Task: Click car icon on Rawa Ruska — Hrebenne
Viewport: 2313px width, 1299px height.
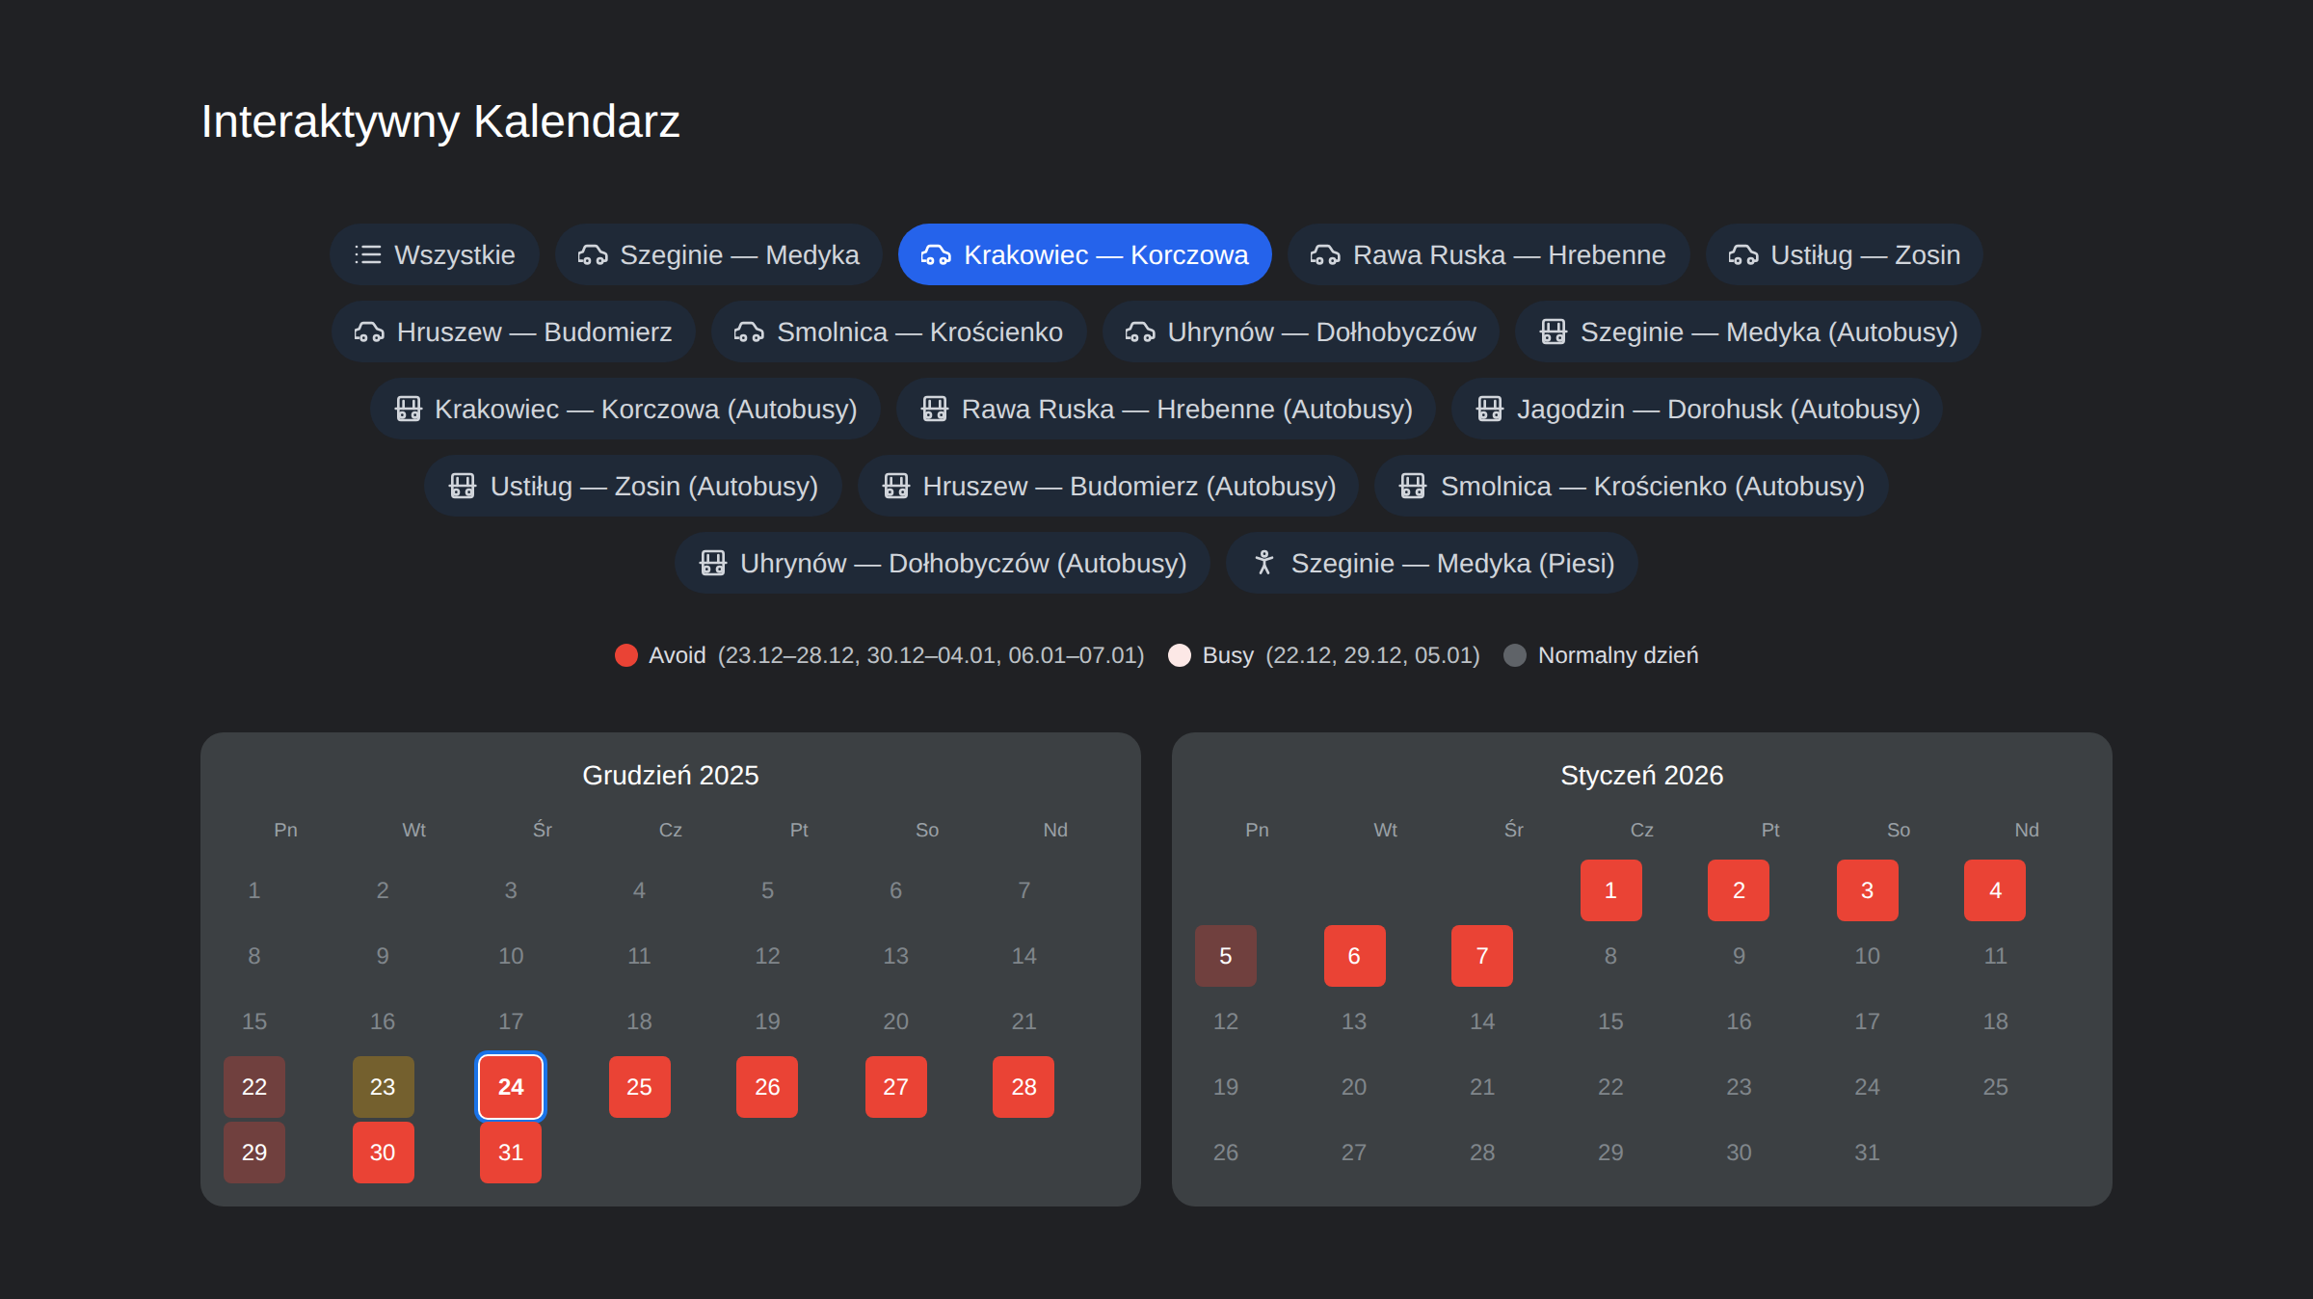Action: click(x=1325, y=254)
